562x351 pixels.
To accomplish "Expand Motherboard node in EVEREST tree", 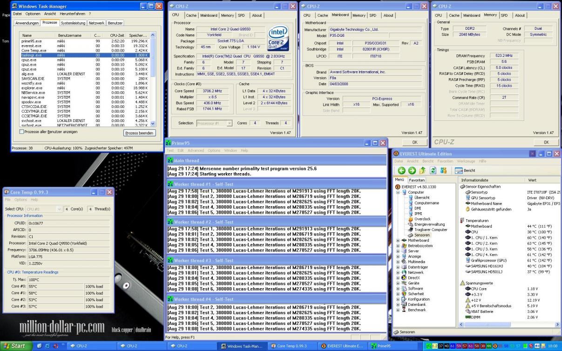I will tap(398, 240).
